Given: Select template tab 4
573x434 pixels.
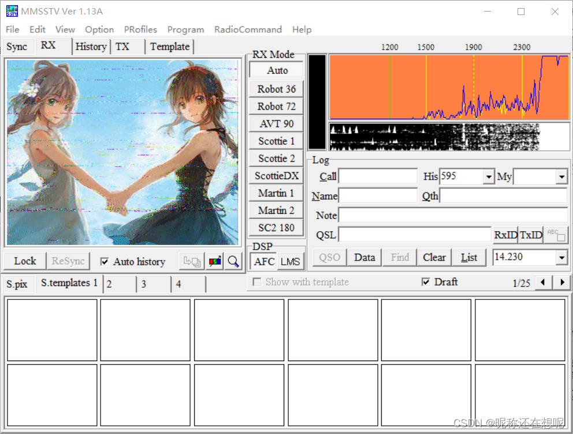Looking at the screenshot, I should 188,284.
